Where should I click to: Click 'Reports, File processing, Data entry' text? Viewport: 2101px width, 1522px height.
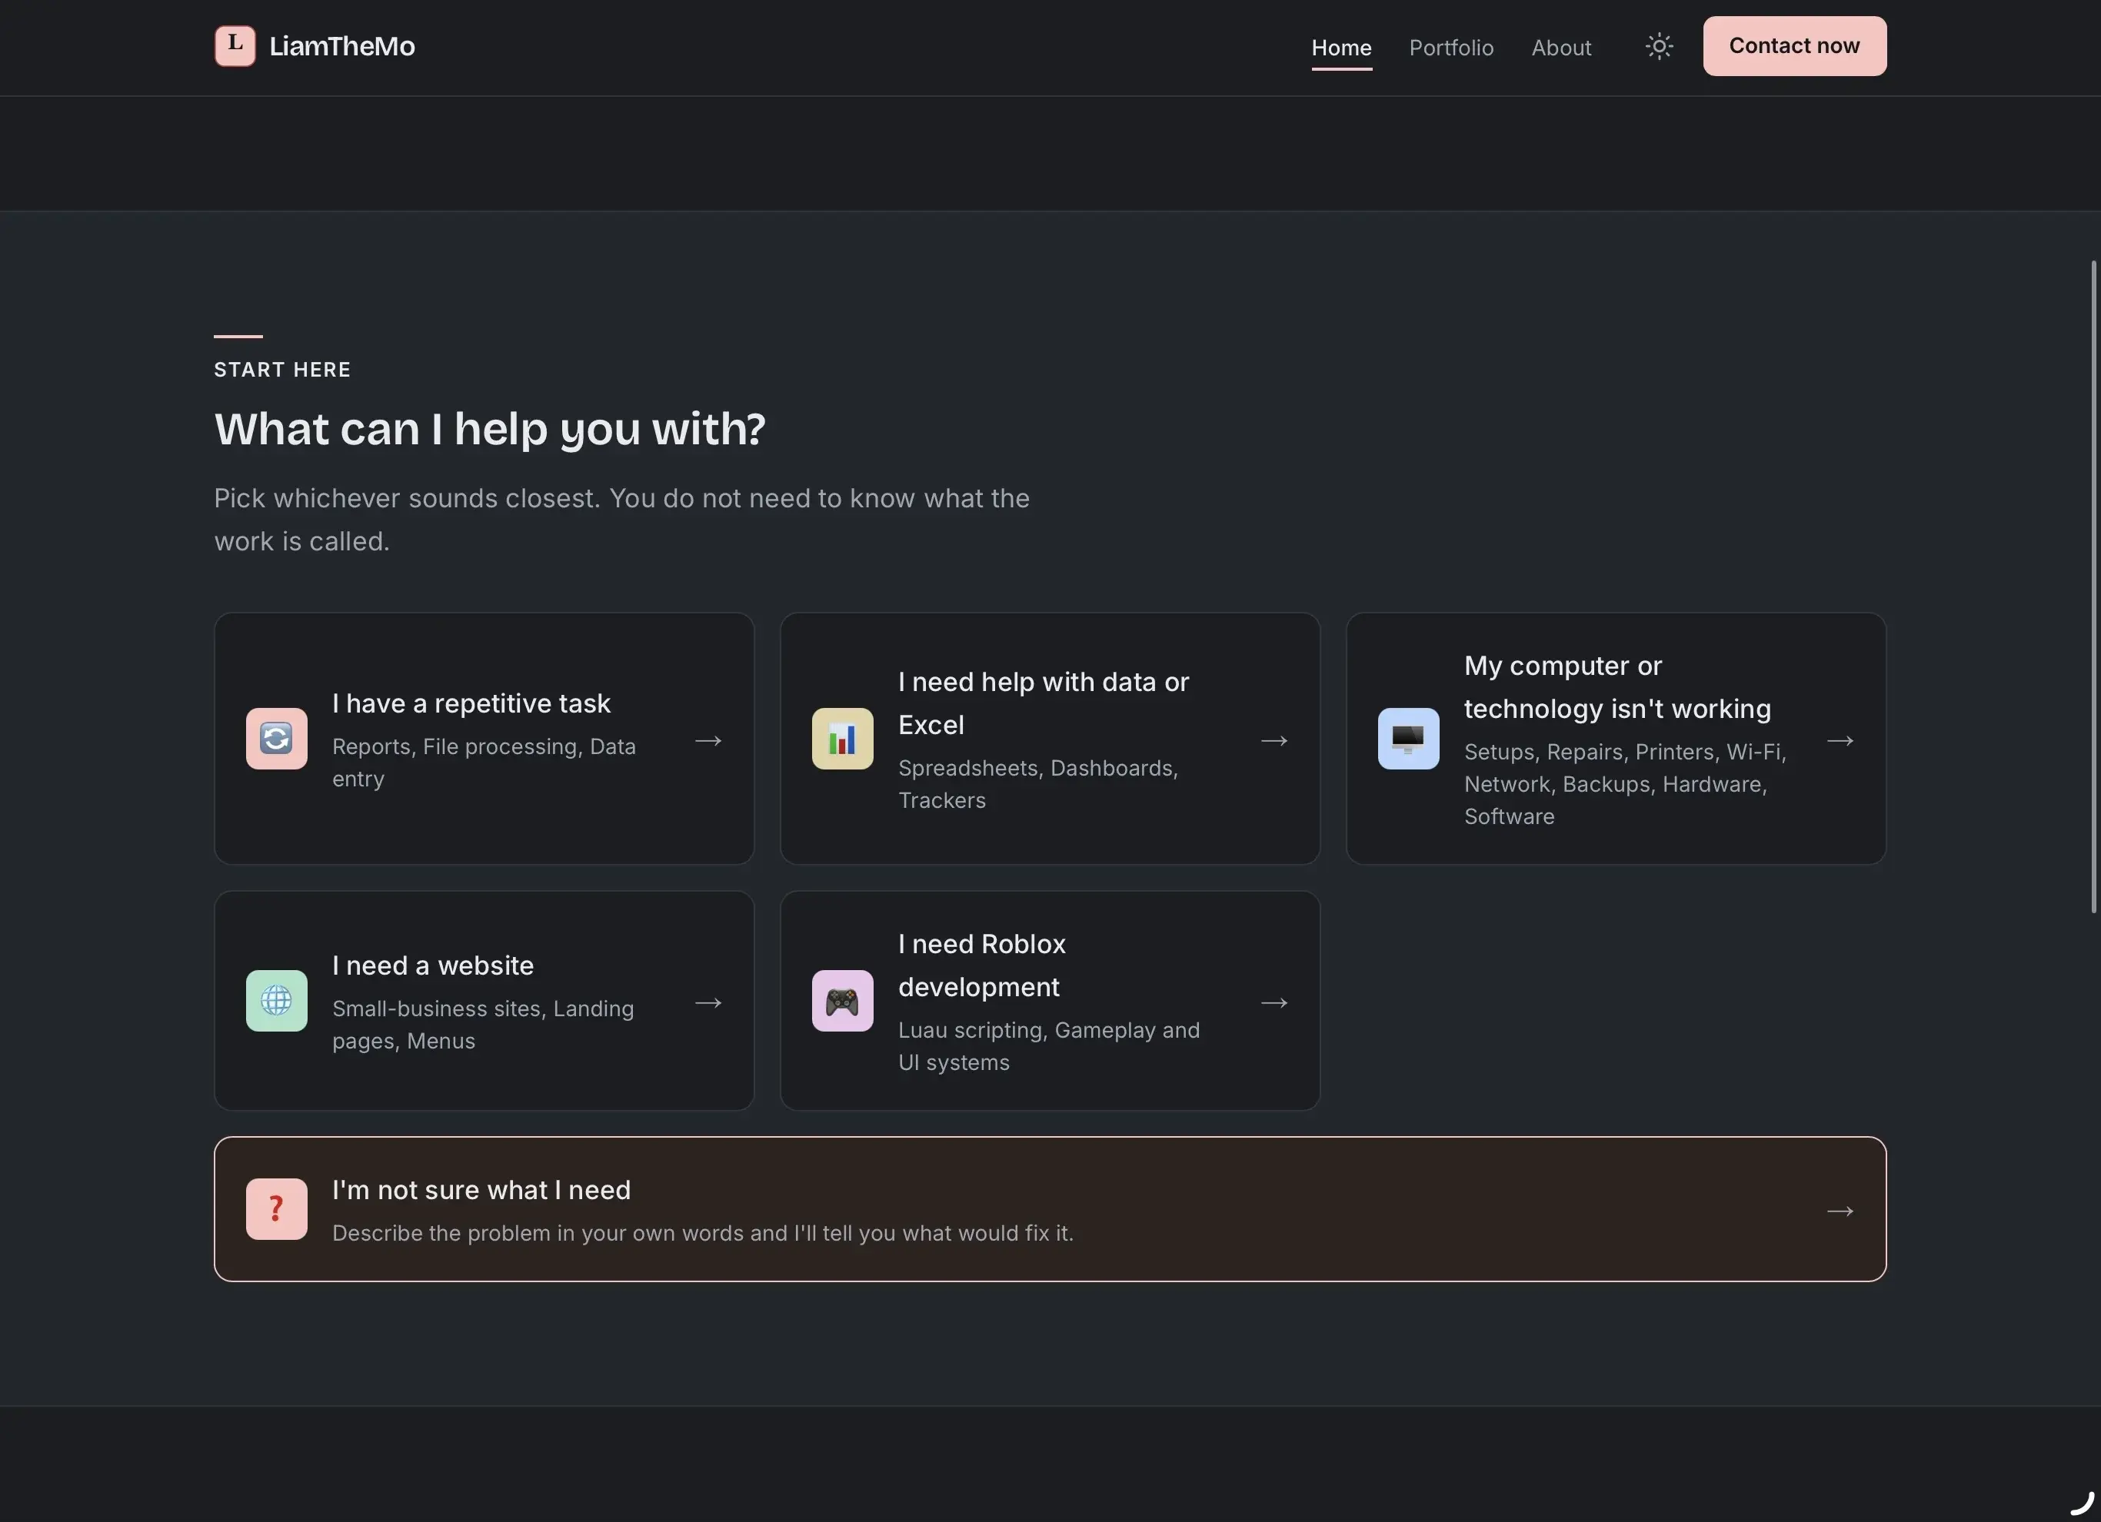484,763
